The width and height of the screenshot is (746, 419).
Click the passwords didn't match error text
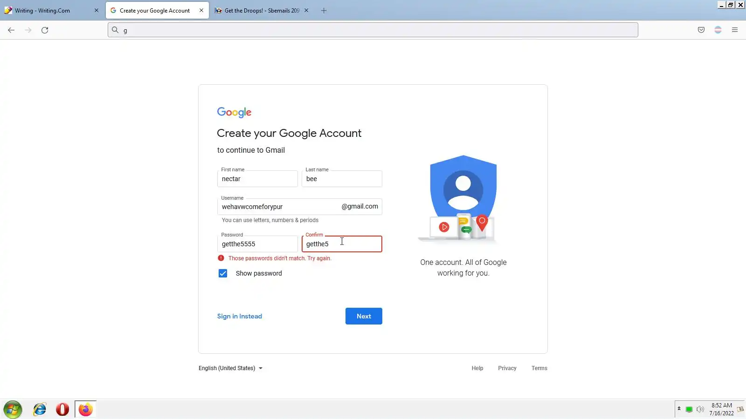[x=280, y=258]
